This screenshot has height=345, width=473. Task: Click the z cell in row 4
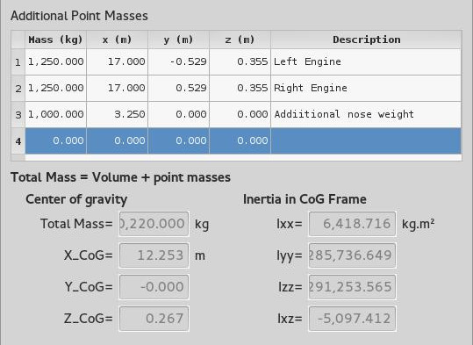[x=240, y=140]
